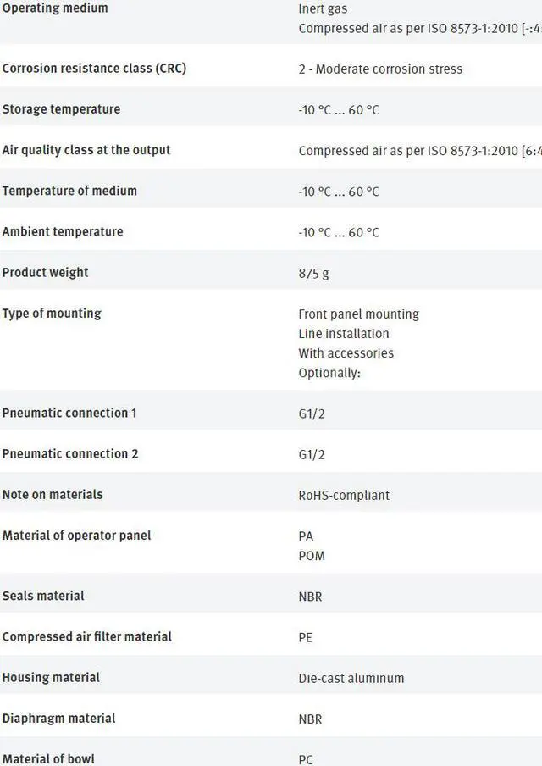The width and height of the screenshot is (542, 766).
Task: Select the Front panel mounting text
Action: tap(358, 314)
